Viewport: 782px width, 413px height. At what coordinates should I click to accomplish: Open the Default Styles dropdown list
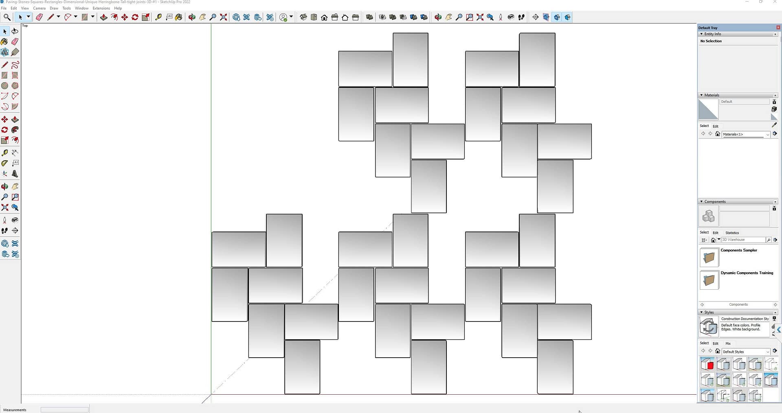click(768, 352)
